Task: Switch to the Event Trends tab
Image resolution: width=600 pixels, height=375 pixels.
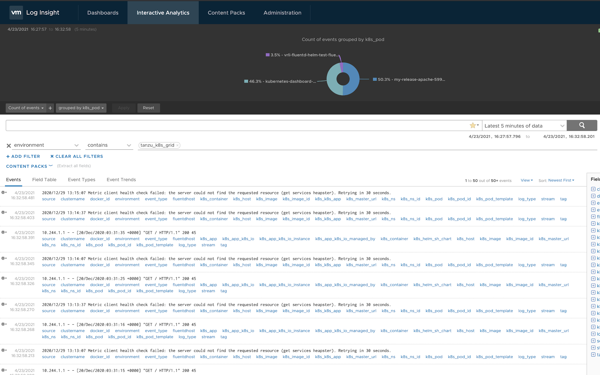Action: [121, 180]
